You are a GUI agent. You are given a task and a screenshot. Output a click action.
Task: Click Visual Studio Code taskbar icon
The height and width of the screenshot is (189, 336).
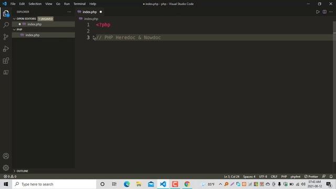[163, 184]
